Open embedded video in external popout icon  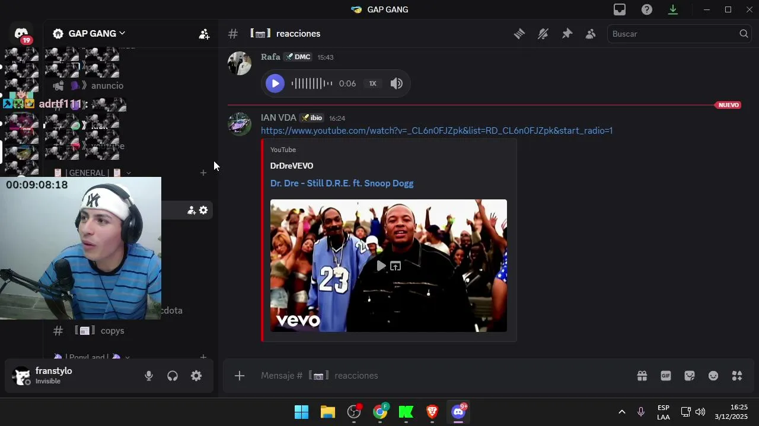(x=396, y=266)
